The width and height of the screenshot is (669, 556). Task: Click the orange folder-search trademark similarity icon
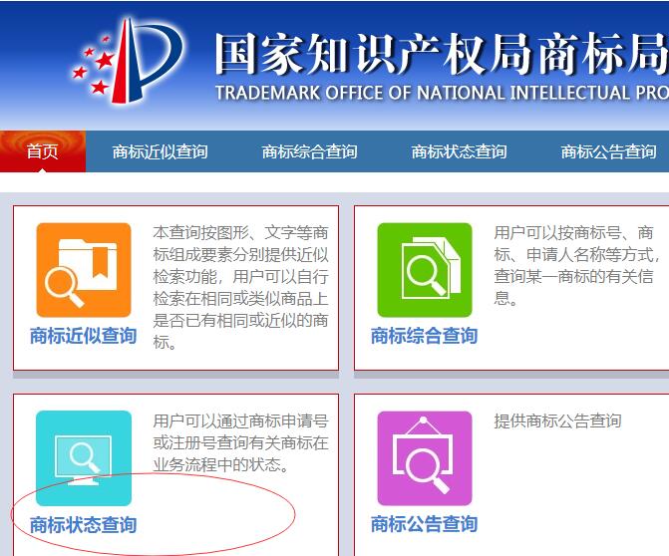pyautogui.click(x=84, y=270)
